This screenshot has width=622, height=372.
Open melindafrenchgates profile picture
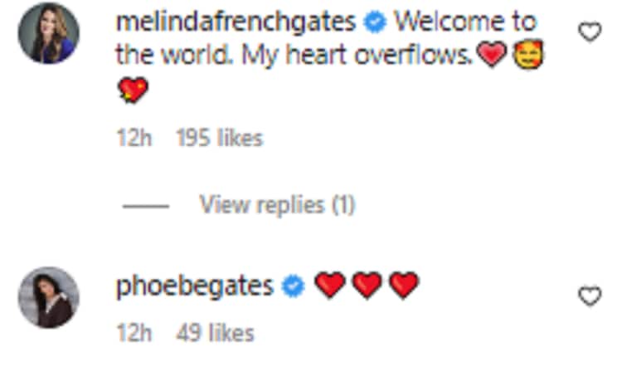click(49, 33)
